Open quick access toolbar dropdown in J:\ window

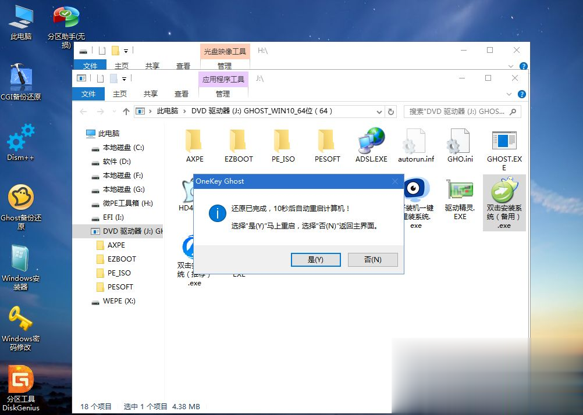pos(124,79)
